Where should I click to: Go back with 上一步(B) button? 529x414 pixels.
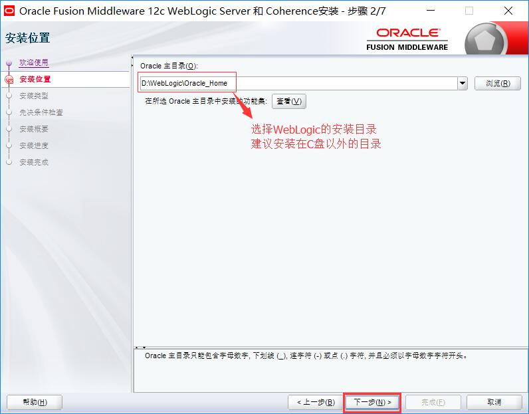coord(316,402)
